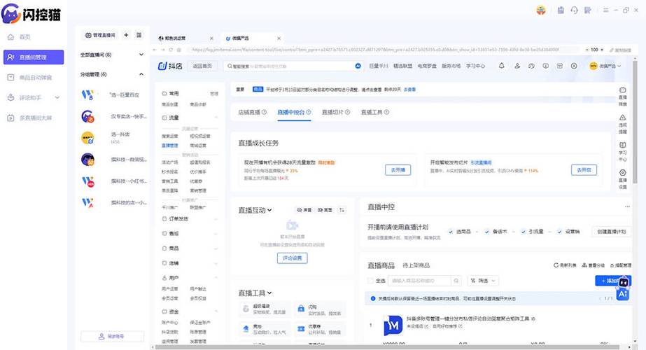Expand 全部直播间 (8) group
Image resolution: width=646 pixels, height=350 pixels.
click(x=141, y=55)
